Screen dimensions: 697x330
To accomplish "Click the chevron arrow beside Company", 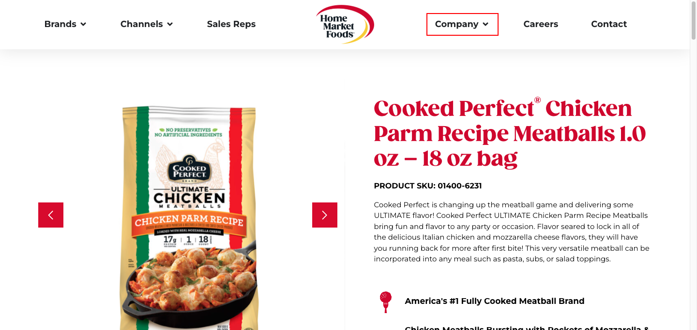I will (485, 24).
